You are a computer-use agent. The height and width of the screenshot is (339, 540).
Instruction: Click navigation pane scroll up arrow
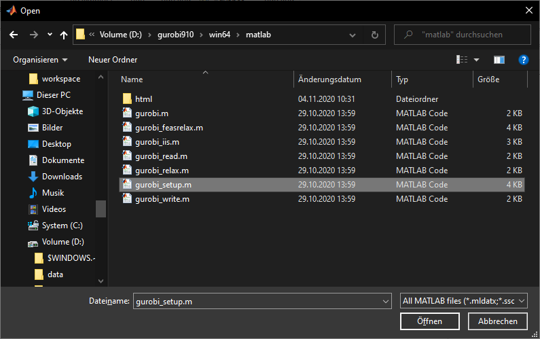(x=101, y=77)
